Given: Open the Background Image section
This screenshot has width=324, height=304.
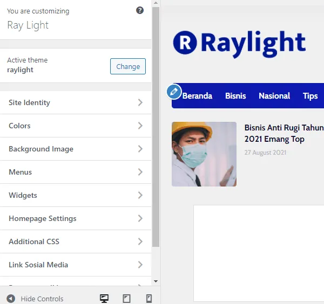Looking at the screenshot, I should 76,149.
